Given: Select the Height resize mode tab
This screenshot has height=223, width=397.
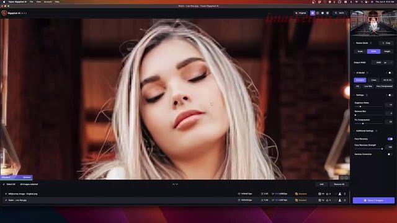Looking at the screenshot, I should point(387,51).
